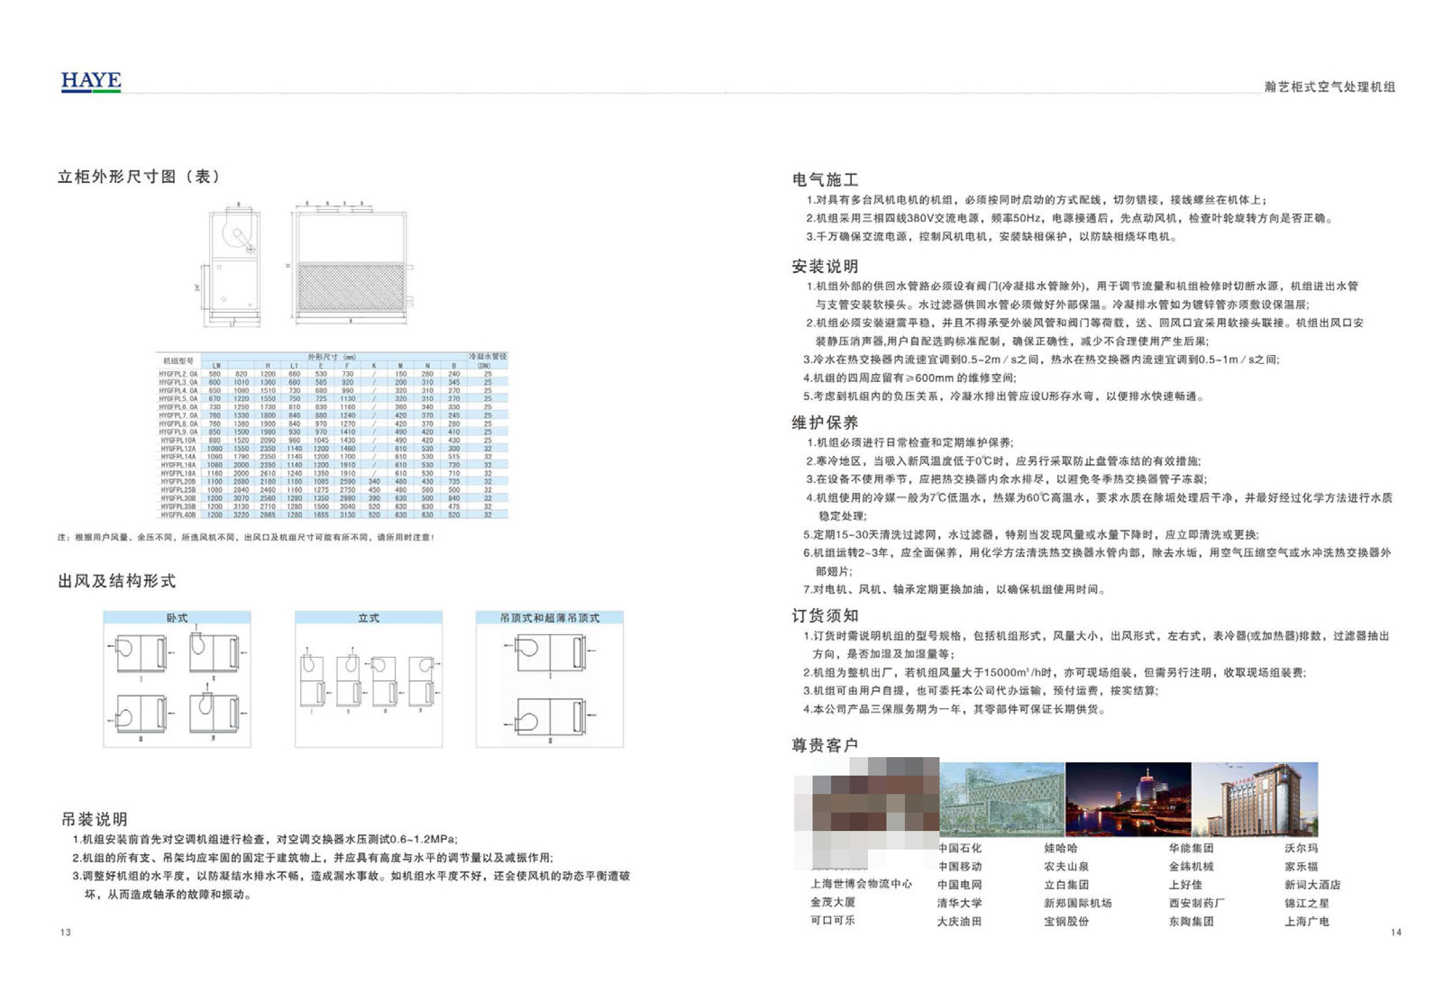Click the green patterned building photo
The height and width of the screenshot is (992, 1452).
(1001, 799)
